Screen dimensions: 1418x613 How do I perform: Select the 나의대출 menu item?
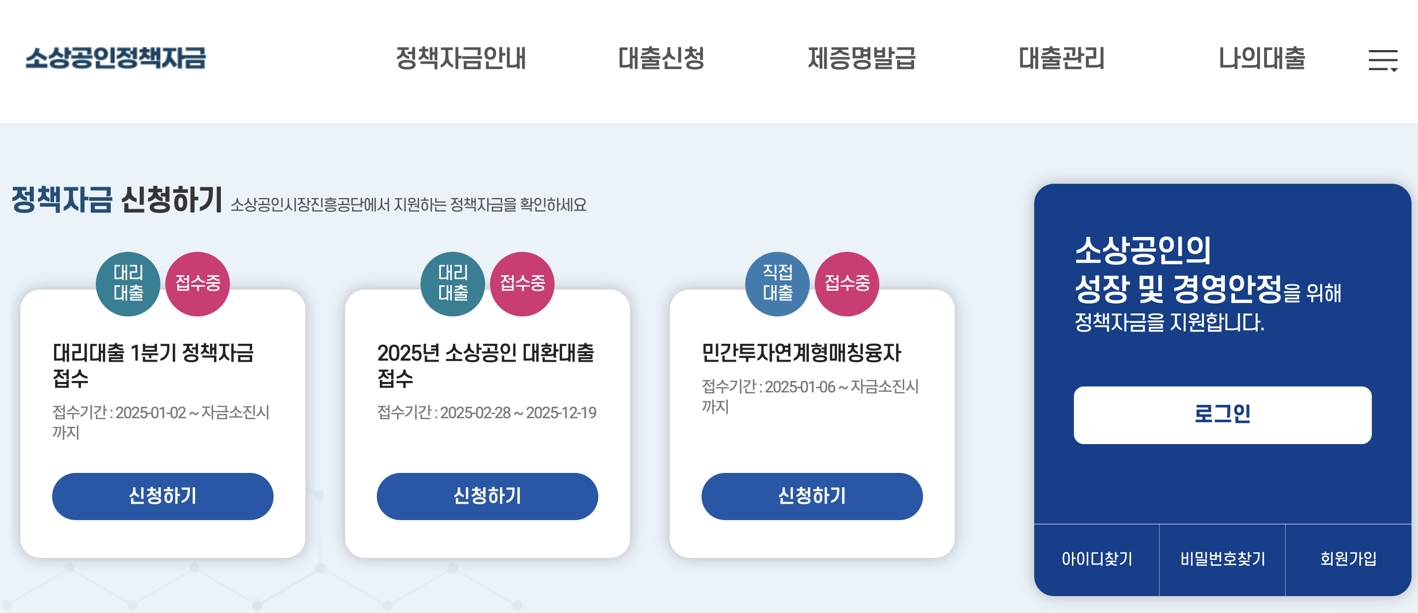pyautogui.click(x=1262, y=61)
